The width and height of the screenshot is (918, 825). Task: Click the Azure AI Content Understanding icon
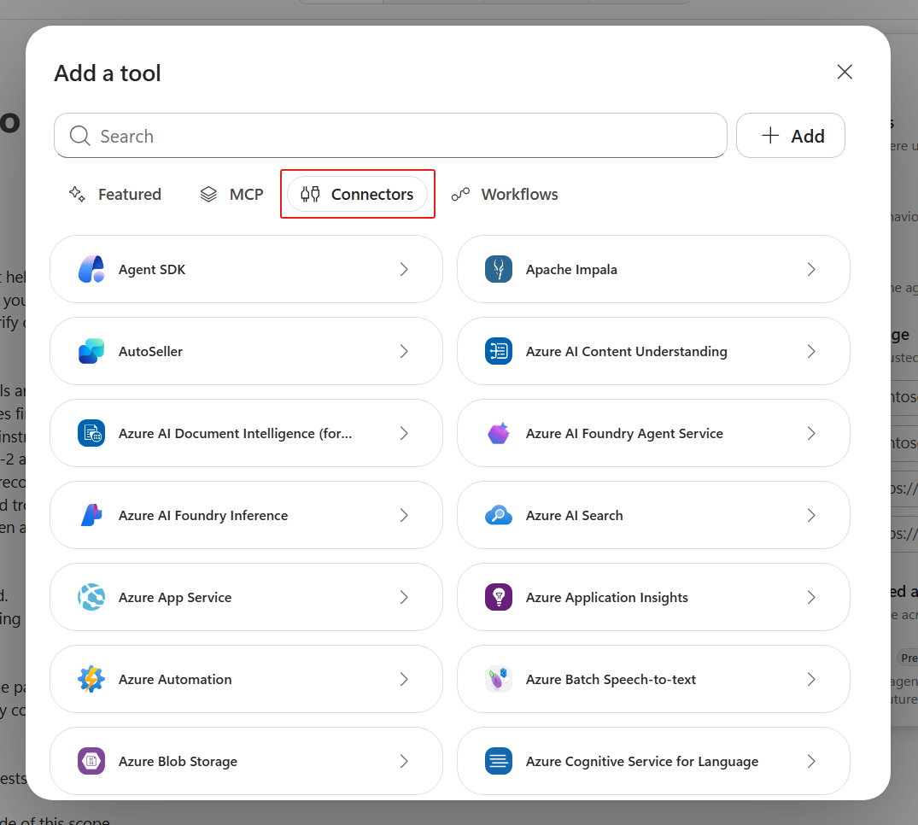pyautogui.click(x=499, y=351)
